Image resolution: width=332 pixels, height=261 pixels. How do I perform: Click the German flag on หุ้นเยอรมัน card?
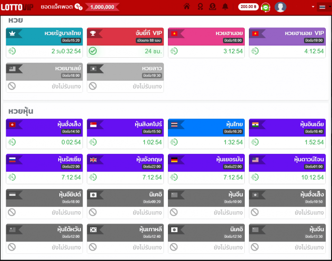[174, 160]
